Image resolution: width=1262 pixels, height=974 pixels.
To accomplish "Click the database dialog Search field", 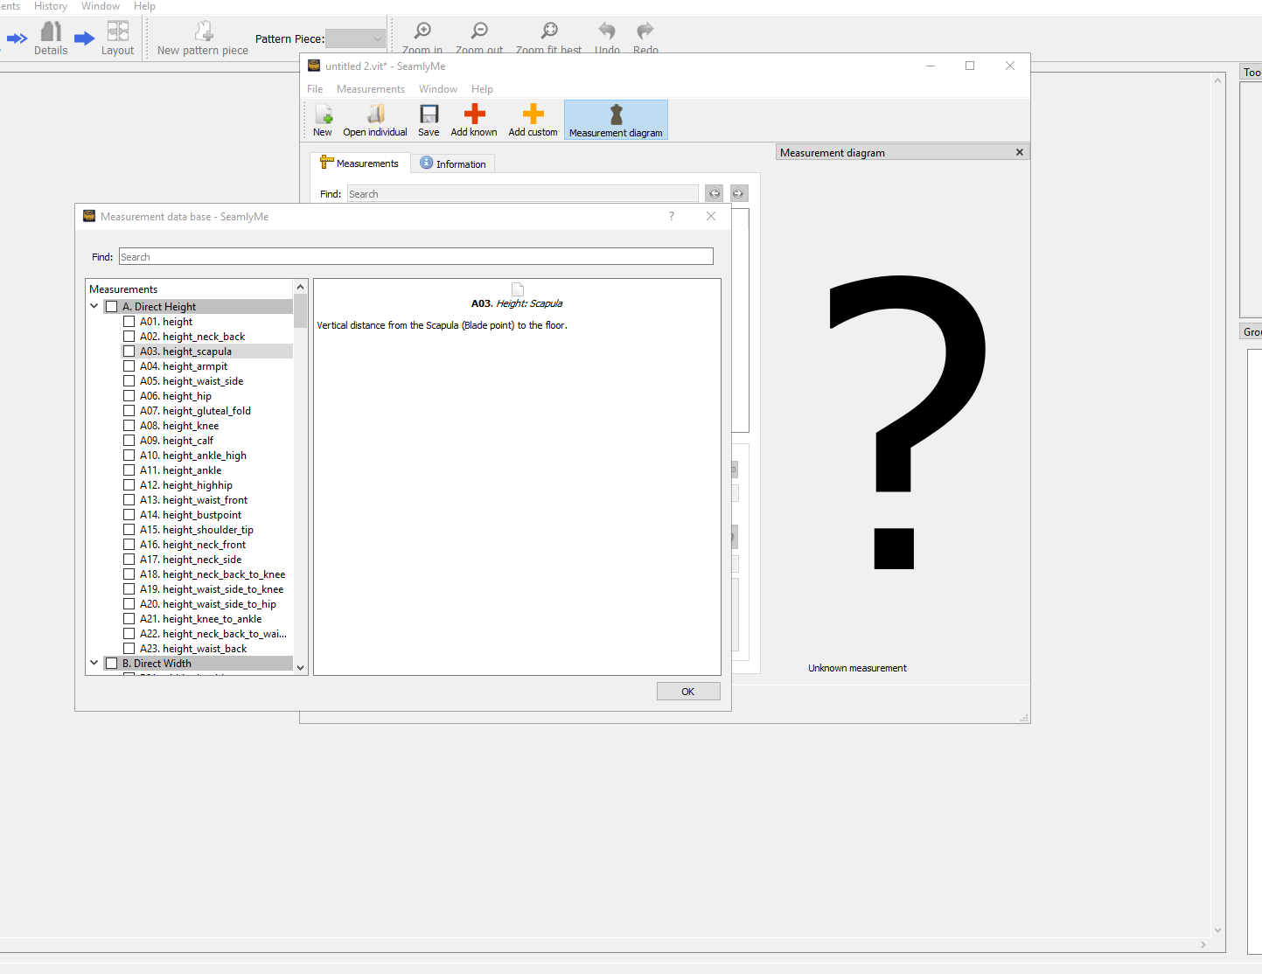I will 416,257.
